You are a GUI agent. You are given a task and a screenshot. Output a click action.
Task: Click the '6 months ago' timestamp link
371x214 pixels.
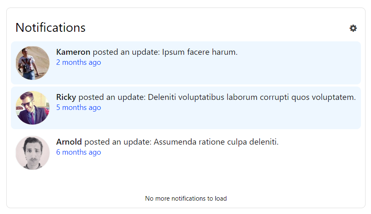click(78, 152)
